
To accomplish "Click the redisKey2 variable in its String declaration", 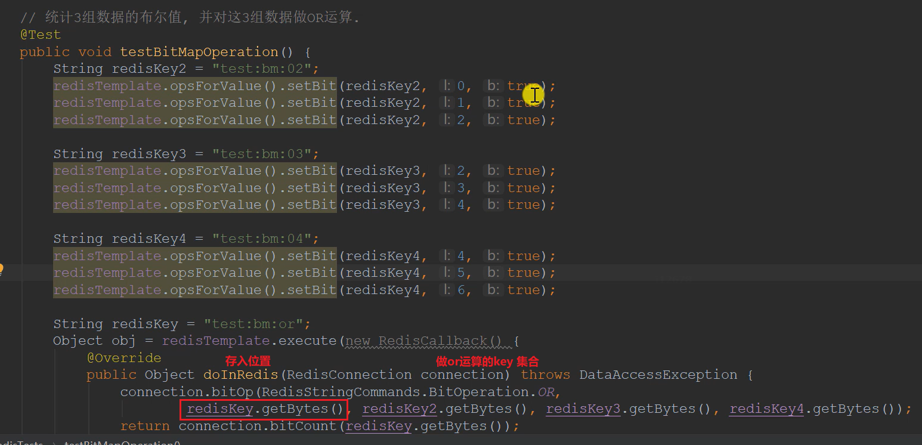I will tap(150, 69).
